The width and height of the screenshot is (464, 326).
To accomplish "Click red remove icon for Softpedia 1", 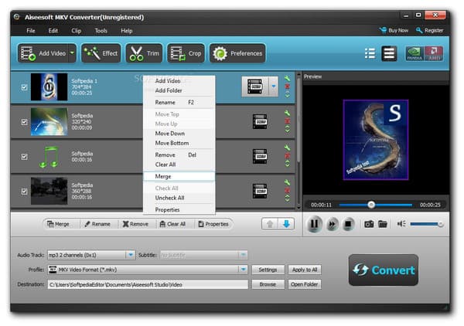I will tap(287, 87).
